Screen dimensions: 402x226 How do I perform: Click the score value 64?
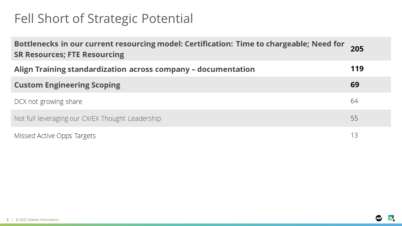pos(354,101)
